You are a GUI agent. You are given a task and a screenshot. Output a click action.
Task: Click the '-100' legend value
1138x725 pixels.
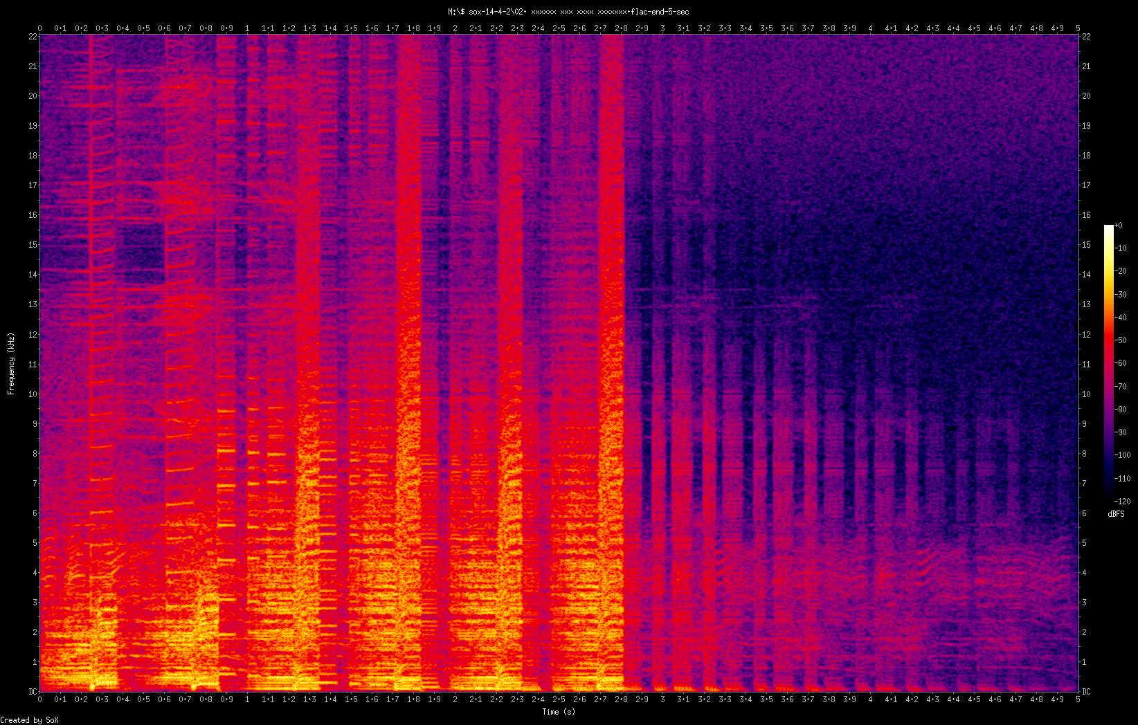coord(1123,455)
